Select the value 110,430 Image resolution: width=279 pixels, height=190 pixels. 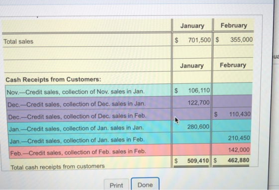[240, 114]
